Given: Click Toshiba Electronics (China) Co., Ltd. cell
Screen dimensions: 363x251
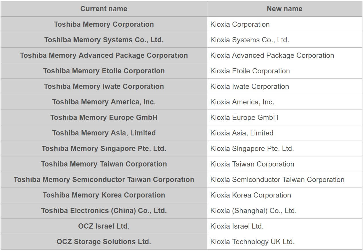Looking at the screenshot, I should 104,211.
